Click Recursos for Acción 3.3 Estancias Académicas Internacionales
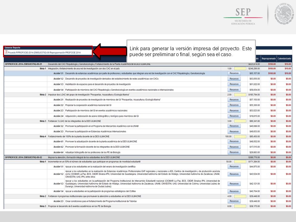The image size is (296, 222). click(x=234, y=132)
